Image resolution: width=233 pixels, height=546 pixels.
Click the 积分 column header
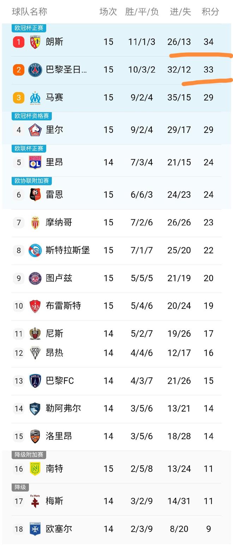click(210, 12)
